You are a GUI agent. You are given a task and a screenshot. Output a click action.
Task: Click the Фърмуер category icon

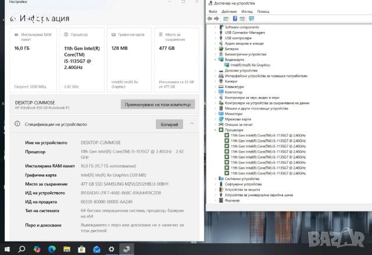tap(221, 200)
